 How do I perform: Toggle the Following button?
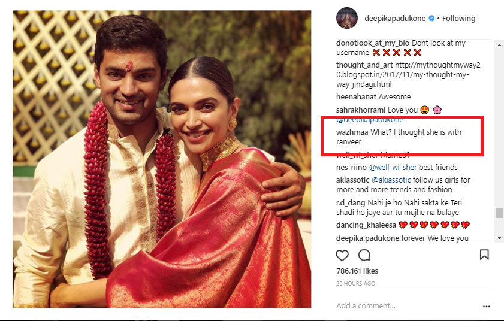[459, 19]
